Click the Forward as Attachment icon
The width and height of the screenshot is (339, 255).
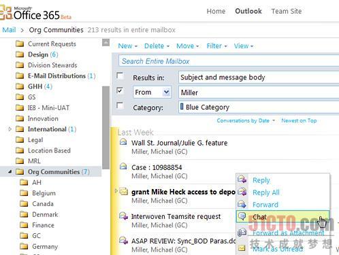point(242,233)
